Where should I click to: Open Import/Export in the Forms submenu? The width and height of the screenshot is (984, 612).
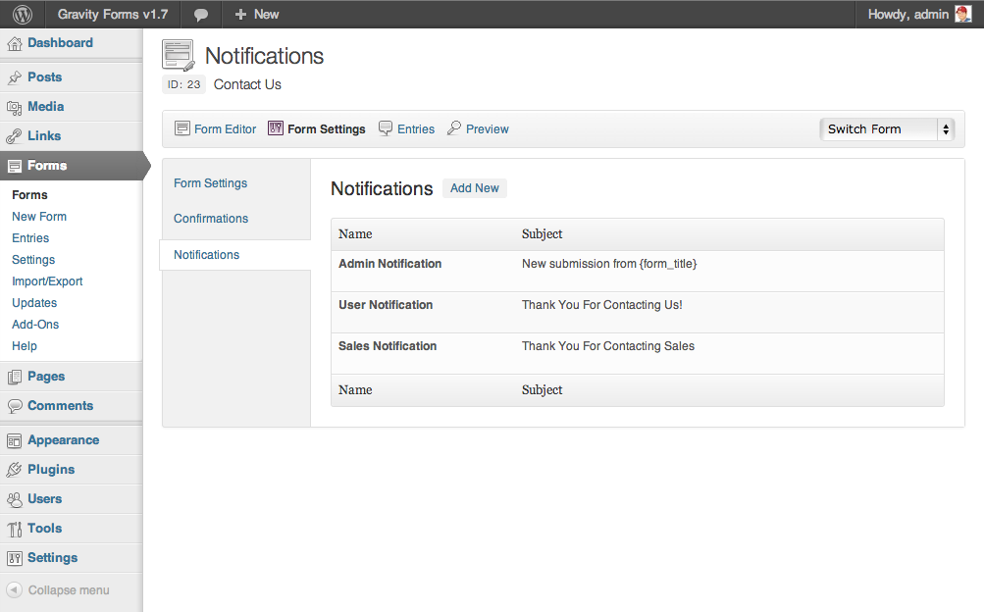tap(47, 281)
